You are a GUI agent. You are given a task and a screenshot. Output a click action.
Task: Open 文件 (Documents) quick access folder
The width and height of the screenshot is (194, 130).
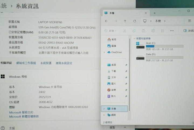point(112,77)
